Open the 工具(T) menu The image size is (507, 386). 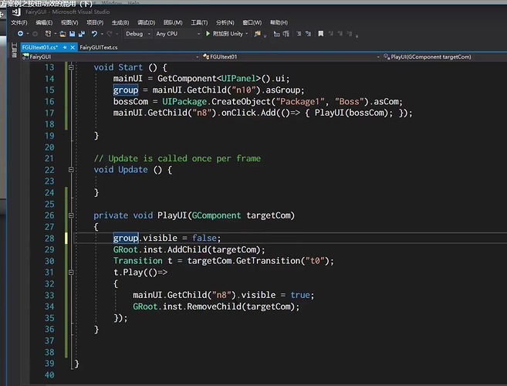[199, 22]
